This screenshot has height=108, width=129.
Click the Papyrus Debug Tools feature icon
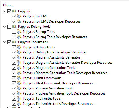point(19,47)
